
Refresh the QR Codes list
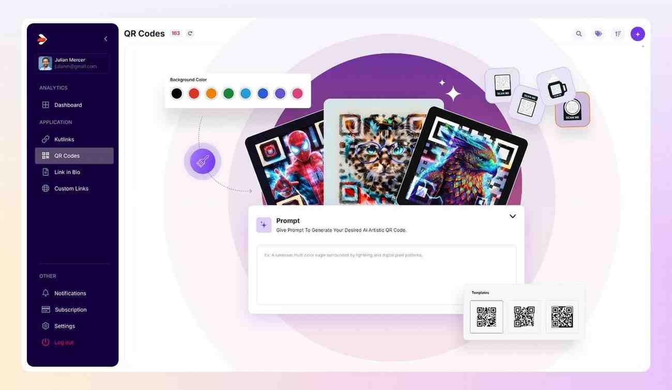[190, 34]
